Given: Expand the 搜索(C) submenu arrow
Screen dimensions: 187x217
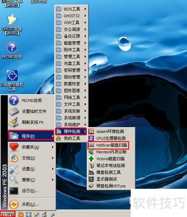Looking at the screenshot, I should click(x=53, y=180).
